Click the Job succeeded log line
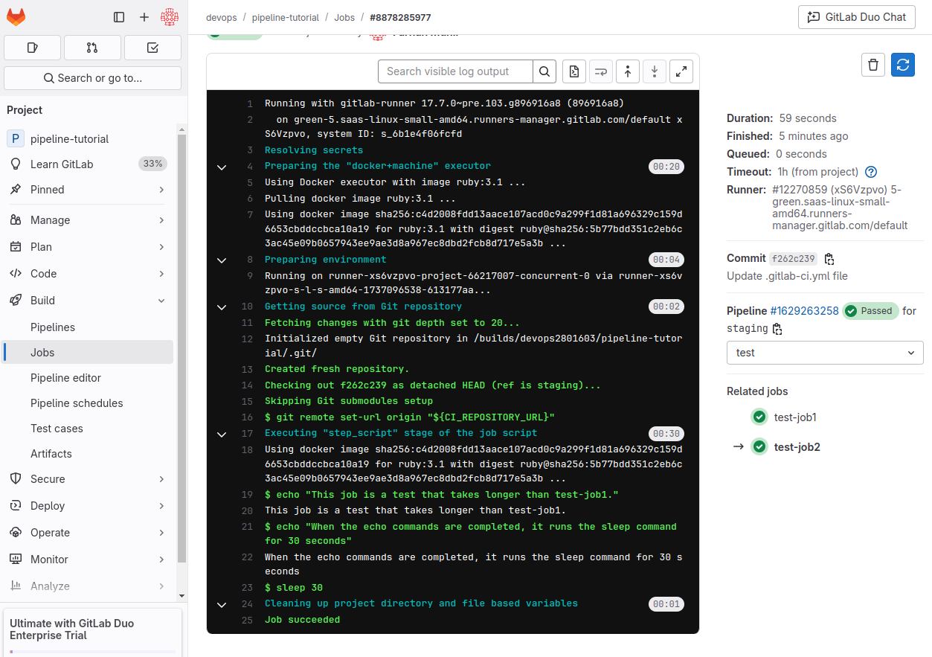This screenshot has height=657, width=932. pos(302,620)
